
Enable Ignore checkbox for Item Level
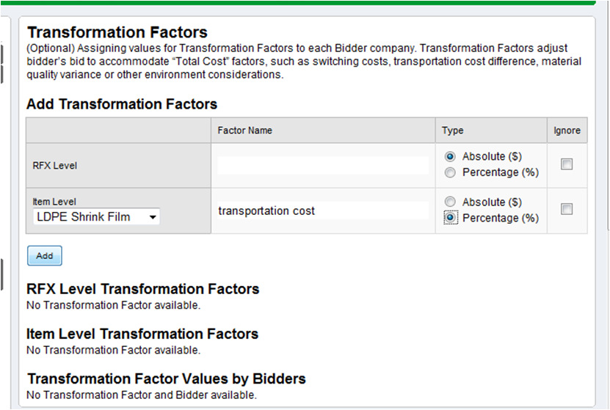567,210
